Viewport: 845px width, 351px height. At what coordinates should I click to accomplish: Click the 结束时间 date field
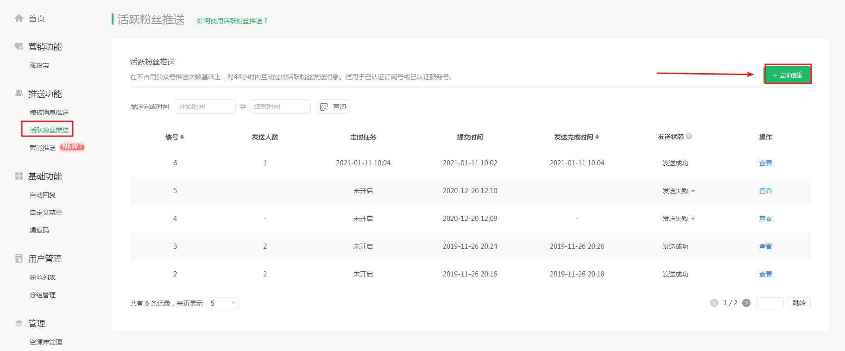[280, 107]
